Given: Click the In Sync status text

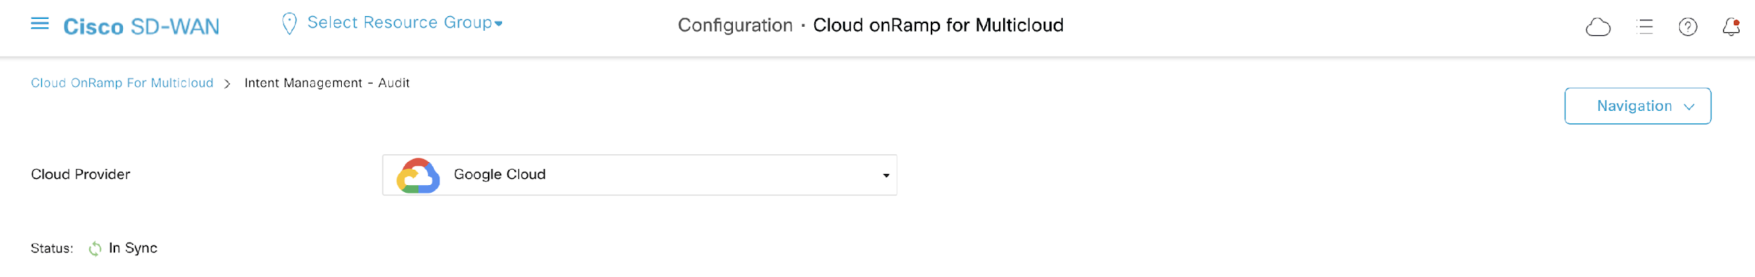Looking at the screenshot, I should tap(133, 248).
